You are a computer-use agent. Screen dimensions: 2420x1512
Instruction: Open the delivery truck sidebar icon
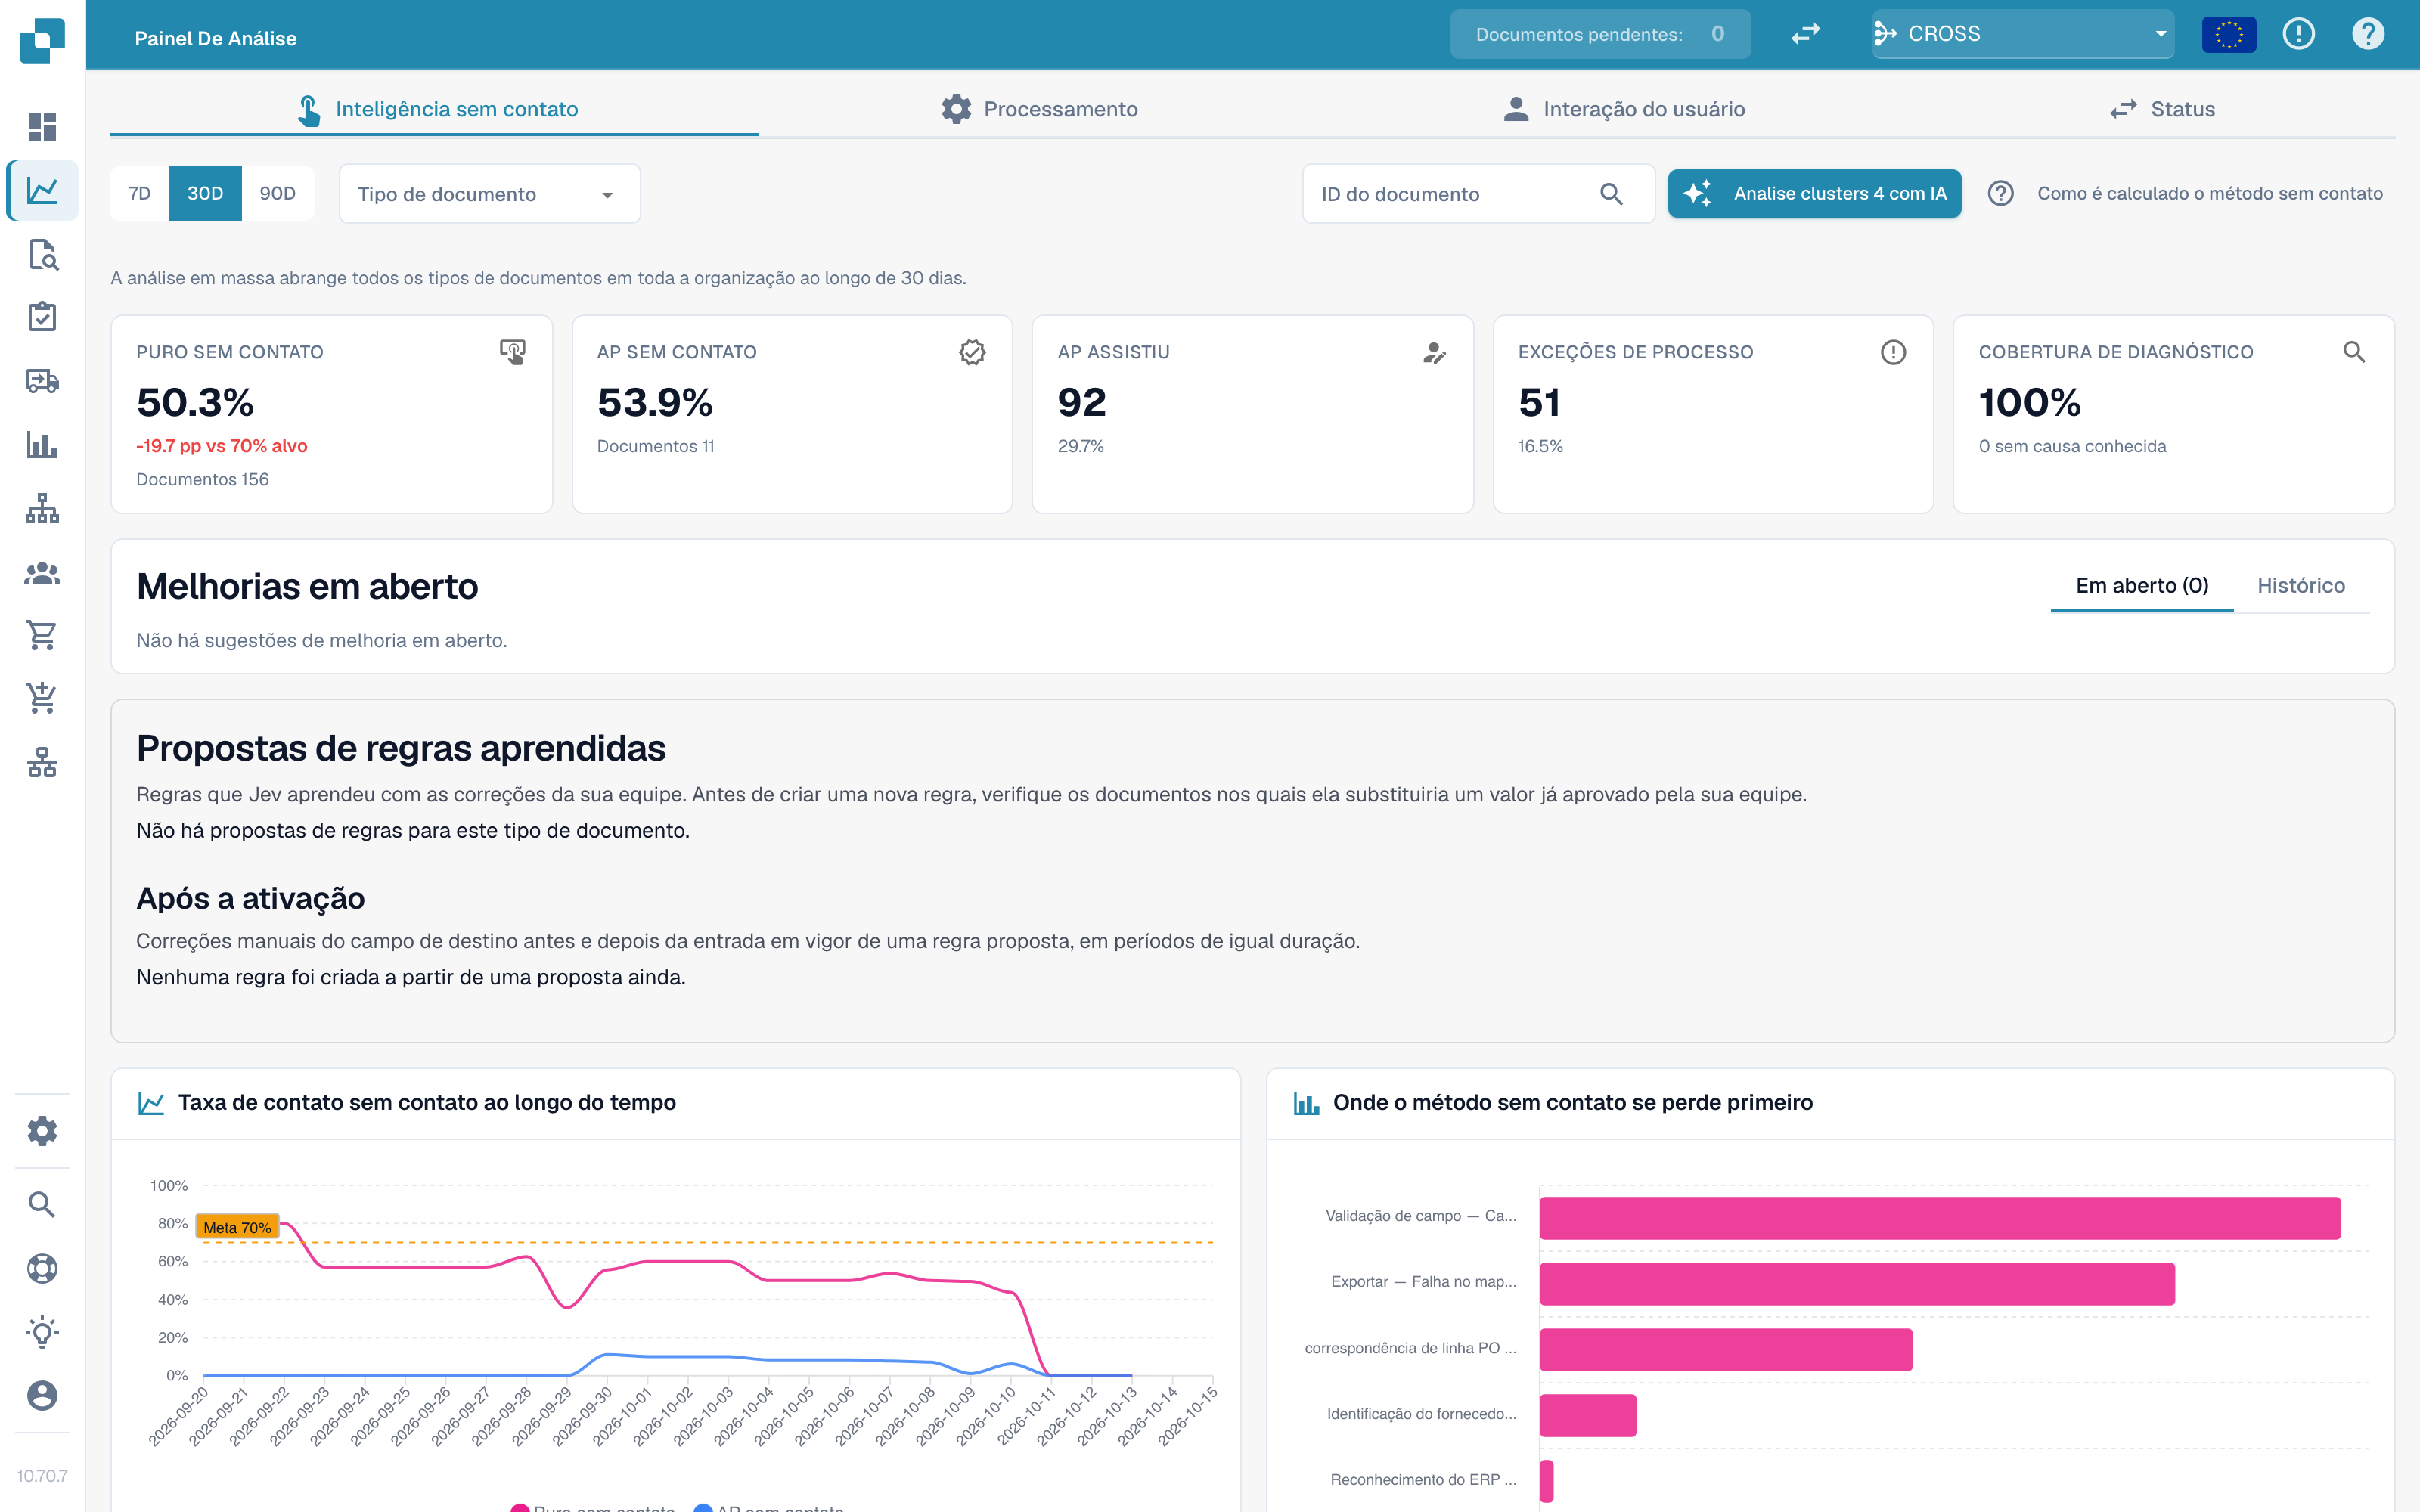point(42,381)
